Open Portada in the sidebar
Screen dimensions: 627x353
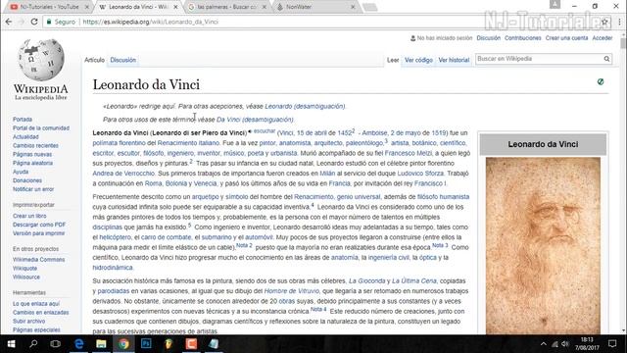pyautogui.click(x=23, y=120)
